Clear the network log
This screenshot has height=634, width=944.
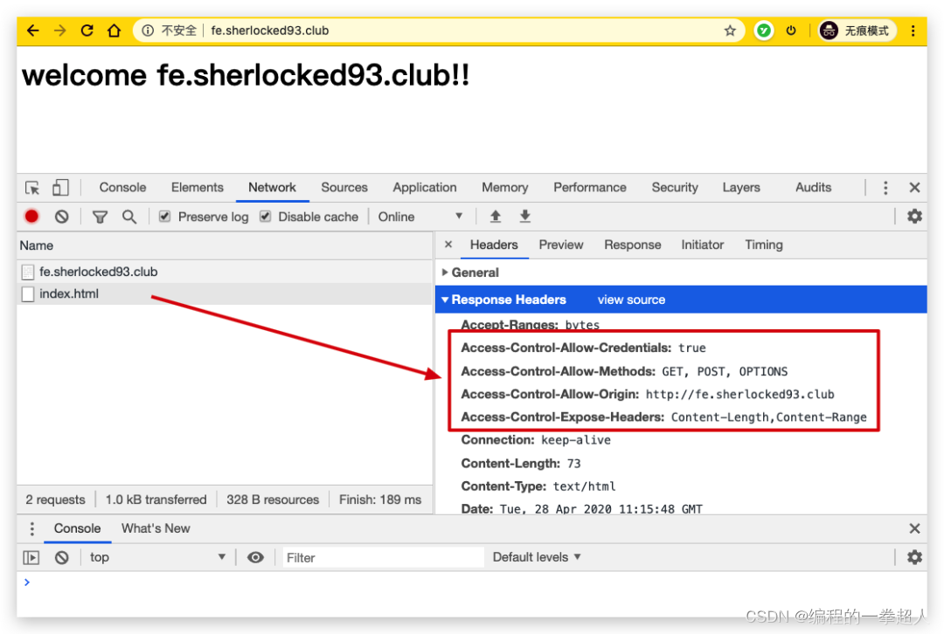61,217
